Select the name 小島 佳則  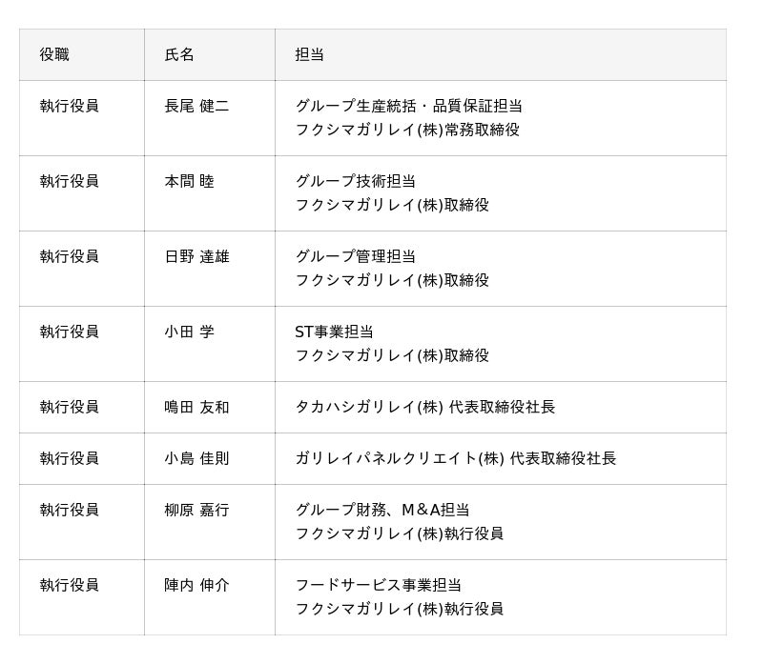pyautogui.click(x=196, y=459)
